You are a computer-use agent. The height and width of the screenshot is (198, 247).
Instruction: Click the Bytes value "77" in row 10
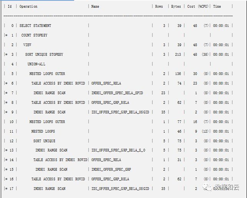coord(179,122)
